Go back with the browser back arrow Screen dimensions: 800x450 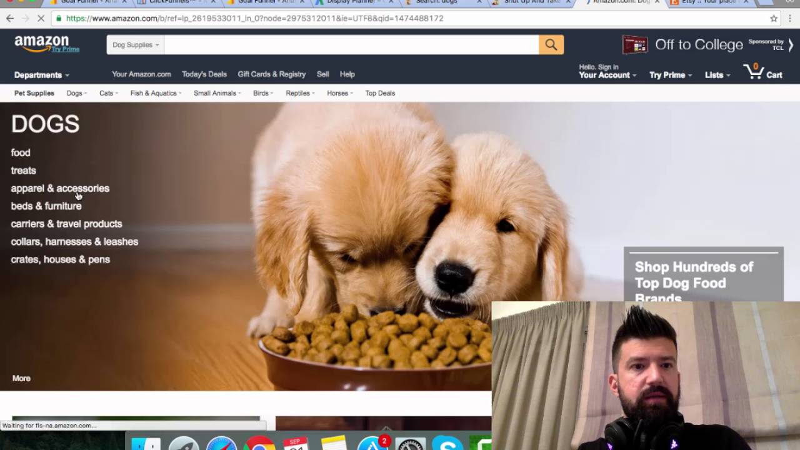coord(10,18)
